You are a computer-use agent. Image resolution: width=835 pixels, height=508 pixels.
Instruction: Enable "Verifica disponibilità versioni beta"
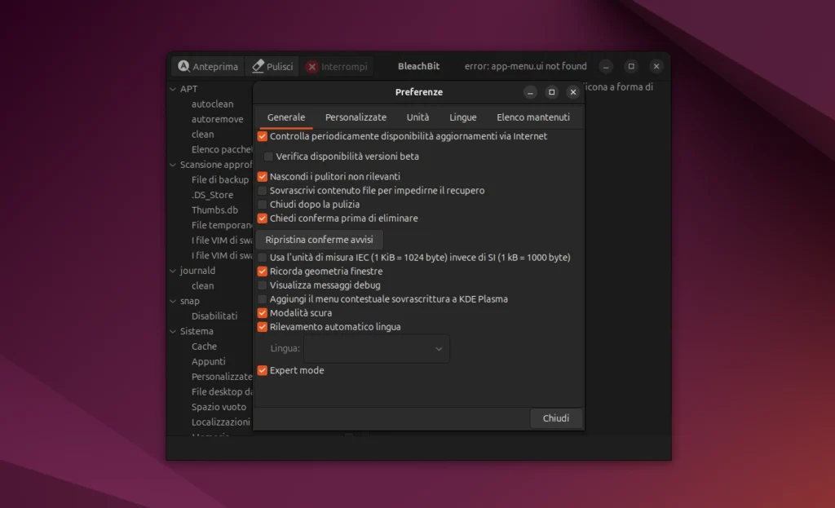tap(268, 157)
